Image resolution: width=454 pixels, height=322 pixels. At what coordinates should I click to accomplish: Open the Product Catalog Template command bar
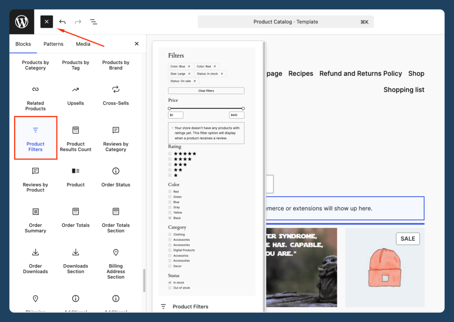tap(286, 22)
